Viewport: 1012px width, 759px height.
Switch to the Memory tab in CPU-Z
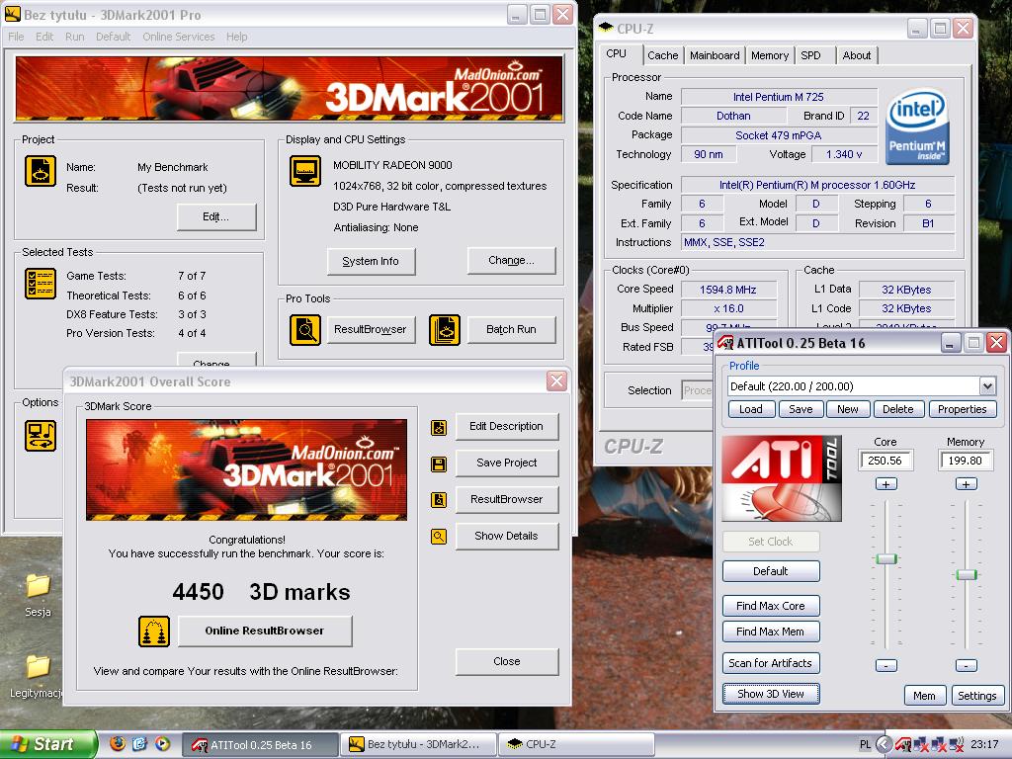pyautogui.click(x=769, y=55)
